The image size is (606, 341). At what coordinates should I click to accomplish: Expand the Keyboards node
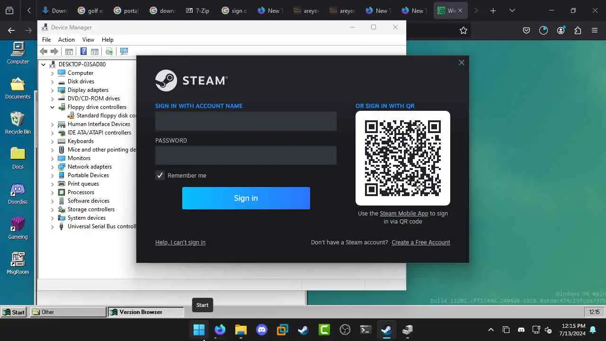coord(53,141)
